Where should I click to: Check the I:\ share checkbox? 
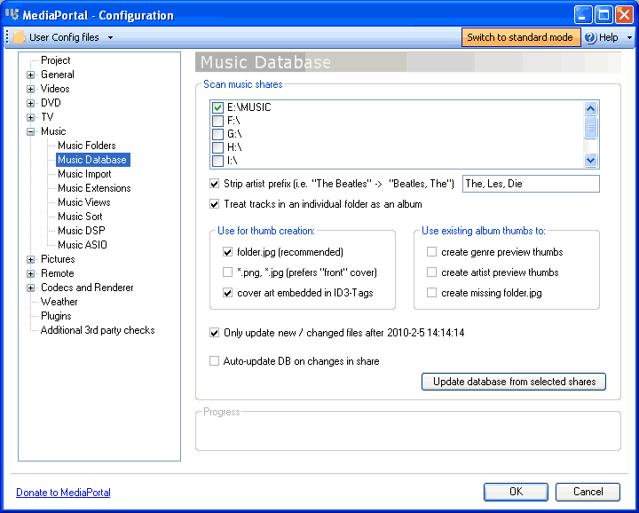coord(217,161)
